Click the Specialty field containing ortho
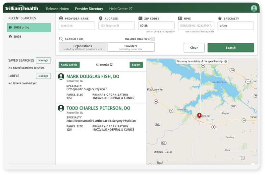Screen dimensions: 265x175 (236, 26)
